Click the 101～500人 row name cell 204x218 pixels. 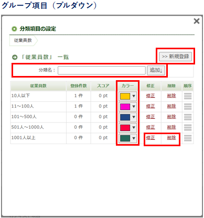coord(38,117)
